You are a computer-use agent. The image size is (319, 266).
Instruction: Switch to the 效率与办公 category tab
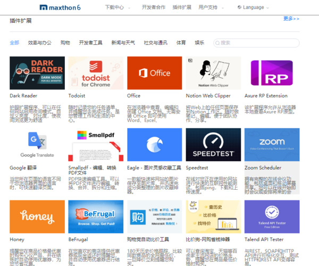[40, 43]
